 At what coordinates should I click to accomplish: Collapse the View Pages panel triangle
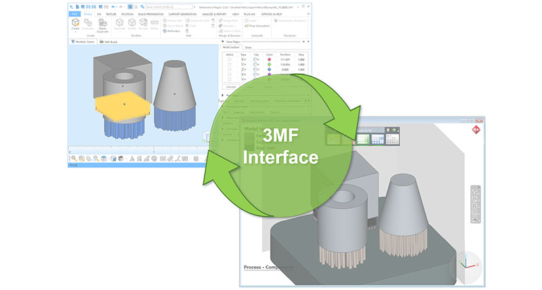[223, 41]
